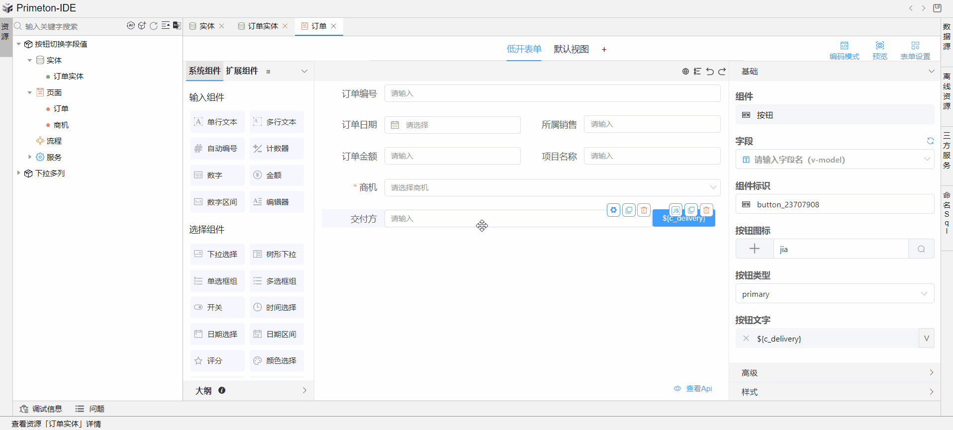The image size is (953, 430).
Task: Click the undo arrow in canvas toolbar
Action: [x=710, y=72]
